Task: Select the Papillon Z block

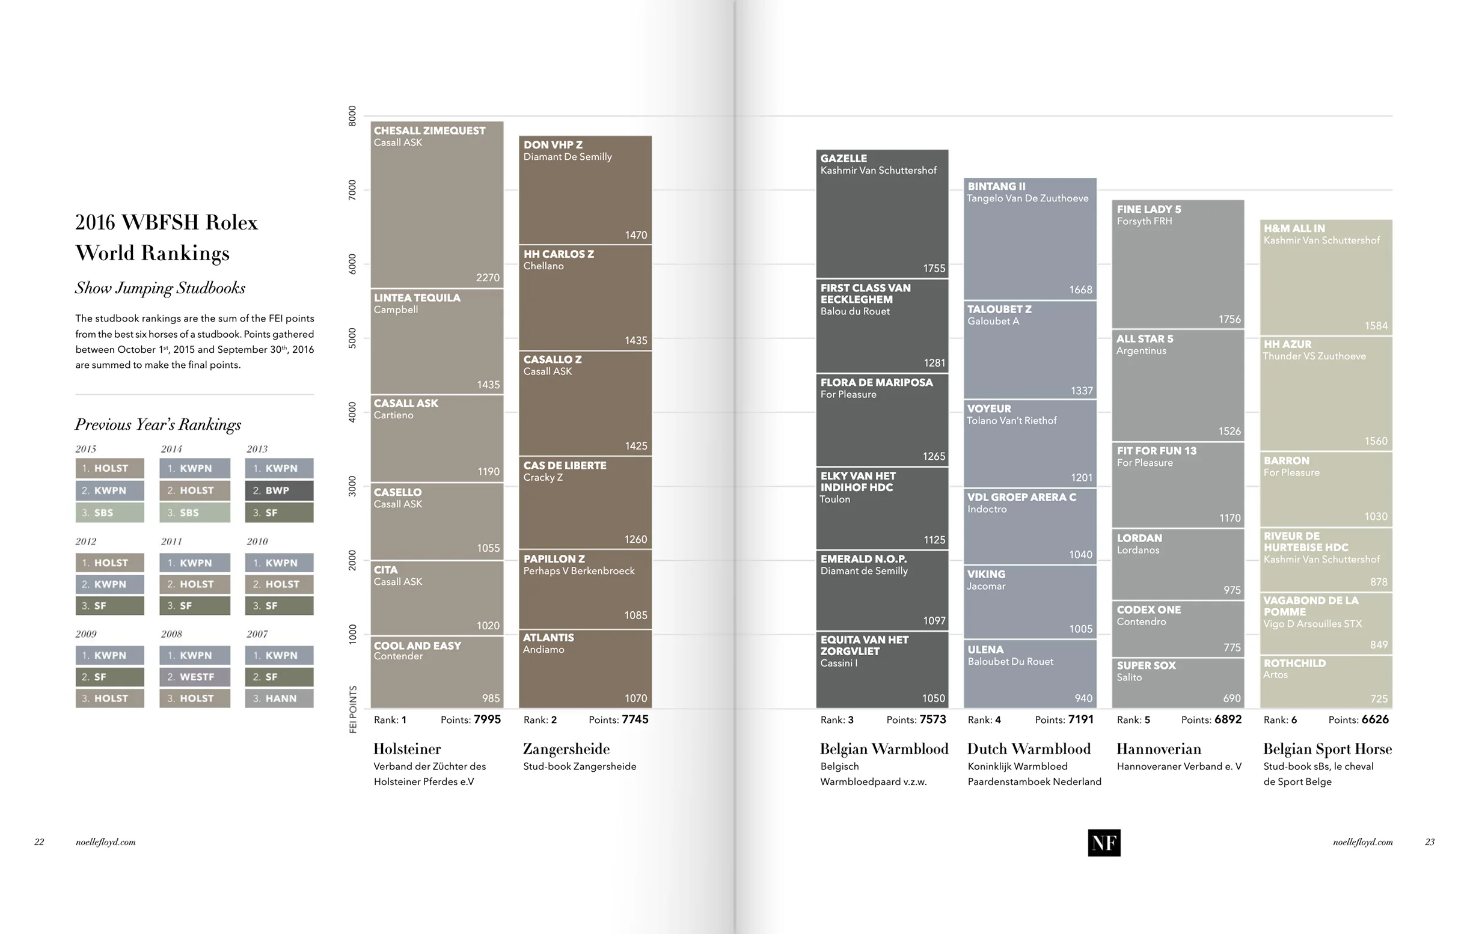Action: (585, 589)
